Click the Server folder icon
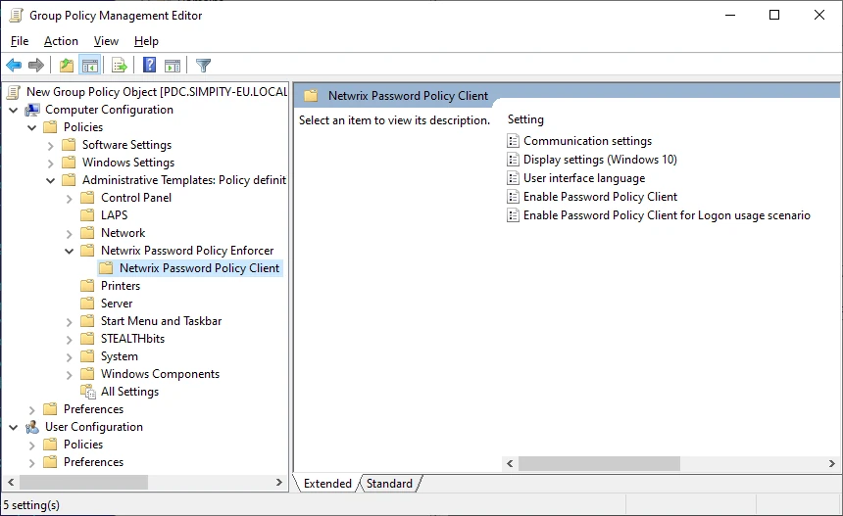Image resolution: width=843 pixels, height=516 pixels. click(x=87, y=304)
